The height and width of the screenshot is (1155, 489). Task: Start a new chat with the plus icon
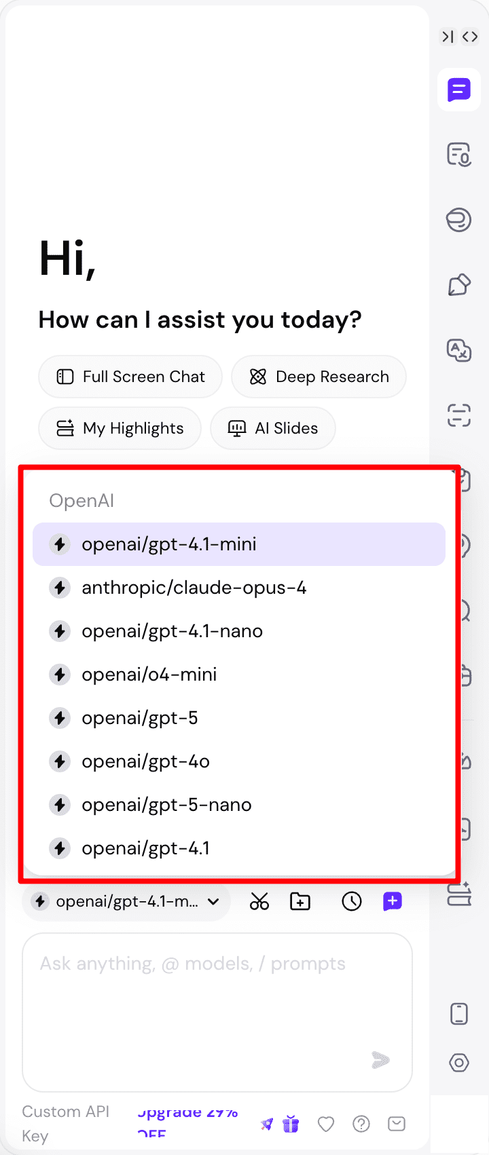click(x=392, y=901)
